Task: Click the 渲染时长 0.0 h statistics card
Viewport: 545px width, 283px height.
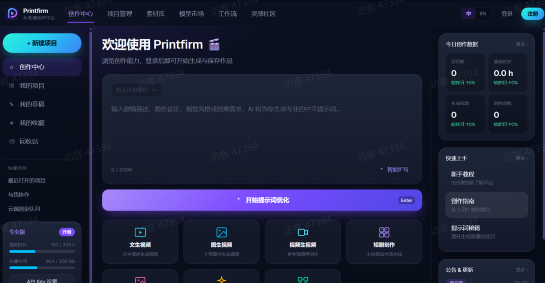Action: 508,72
